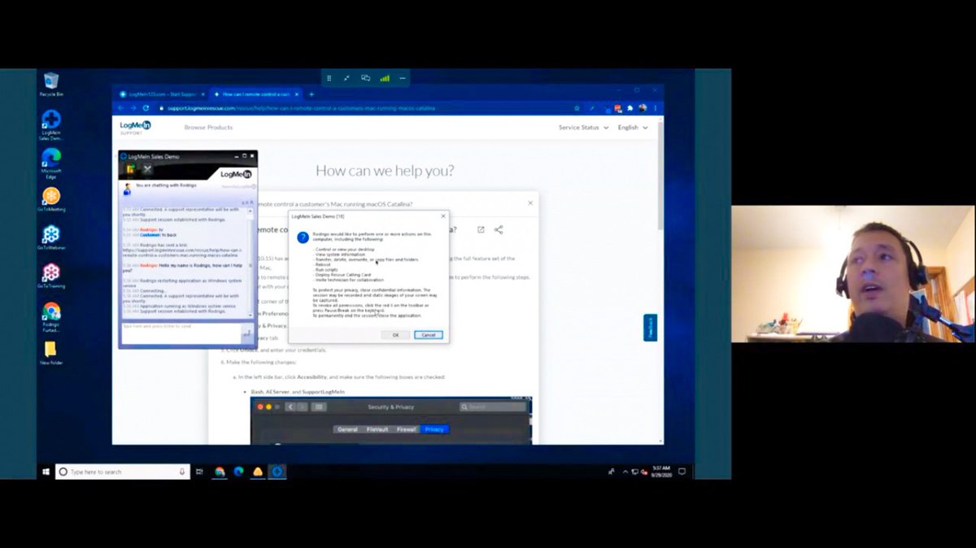Open the Chrome three-dot menu
The height and width of the screenshot is (548, 976).
tap(655, 107)
